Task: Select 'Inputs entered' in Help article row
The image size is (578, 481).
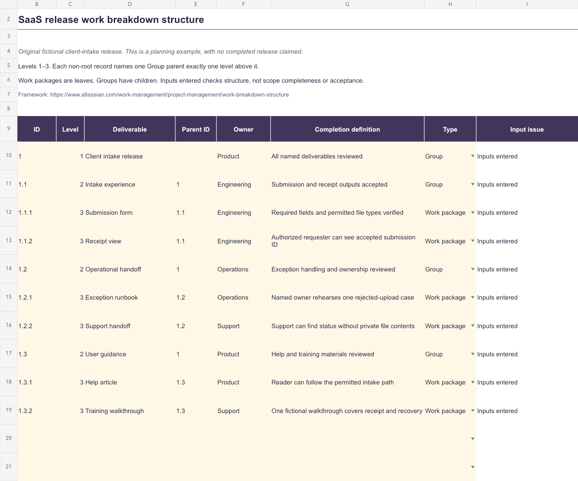Action: pyautogui.click(x=527, y=382)
